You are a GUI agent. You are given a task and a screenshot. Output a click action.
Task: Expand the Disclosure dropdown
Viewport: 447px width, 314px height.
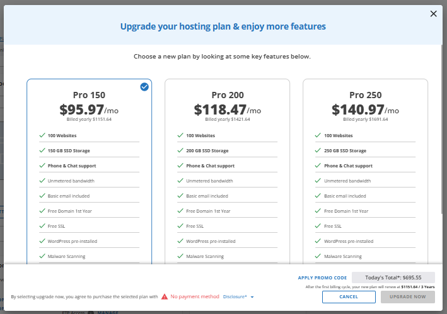click(x=238, y=296)
